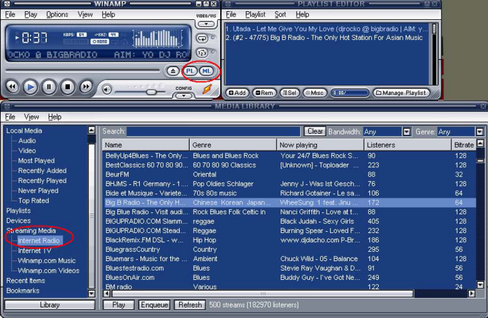This screenshot has width=488, height=318.
Task: Open Media Library Help menu
Action: pos(55,117)
